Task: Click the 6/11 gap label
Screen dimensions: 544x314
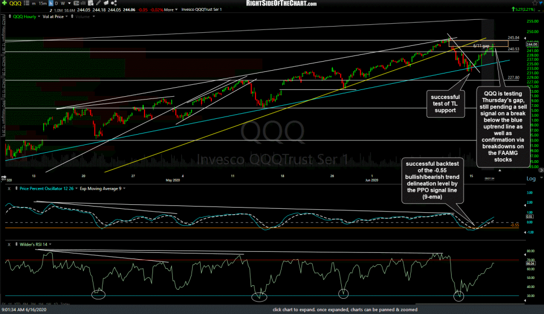Action: [481, 46]
